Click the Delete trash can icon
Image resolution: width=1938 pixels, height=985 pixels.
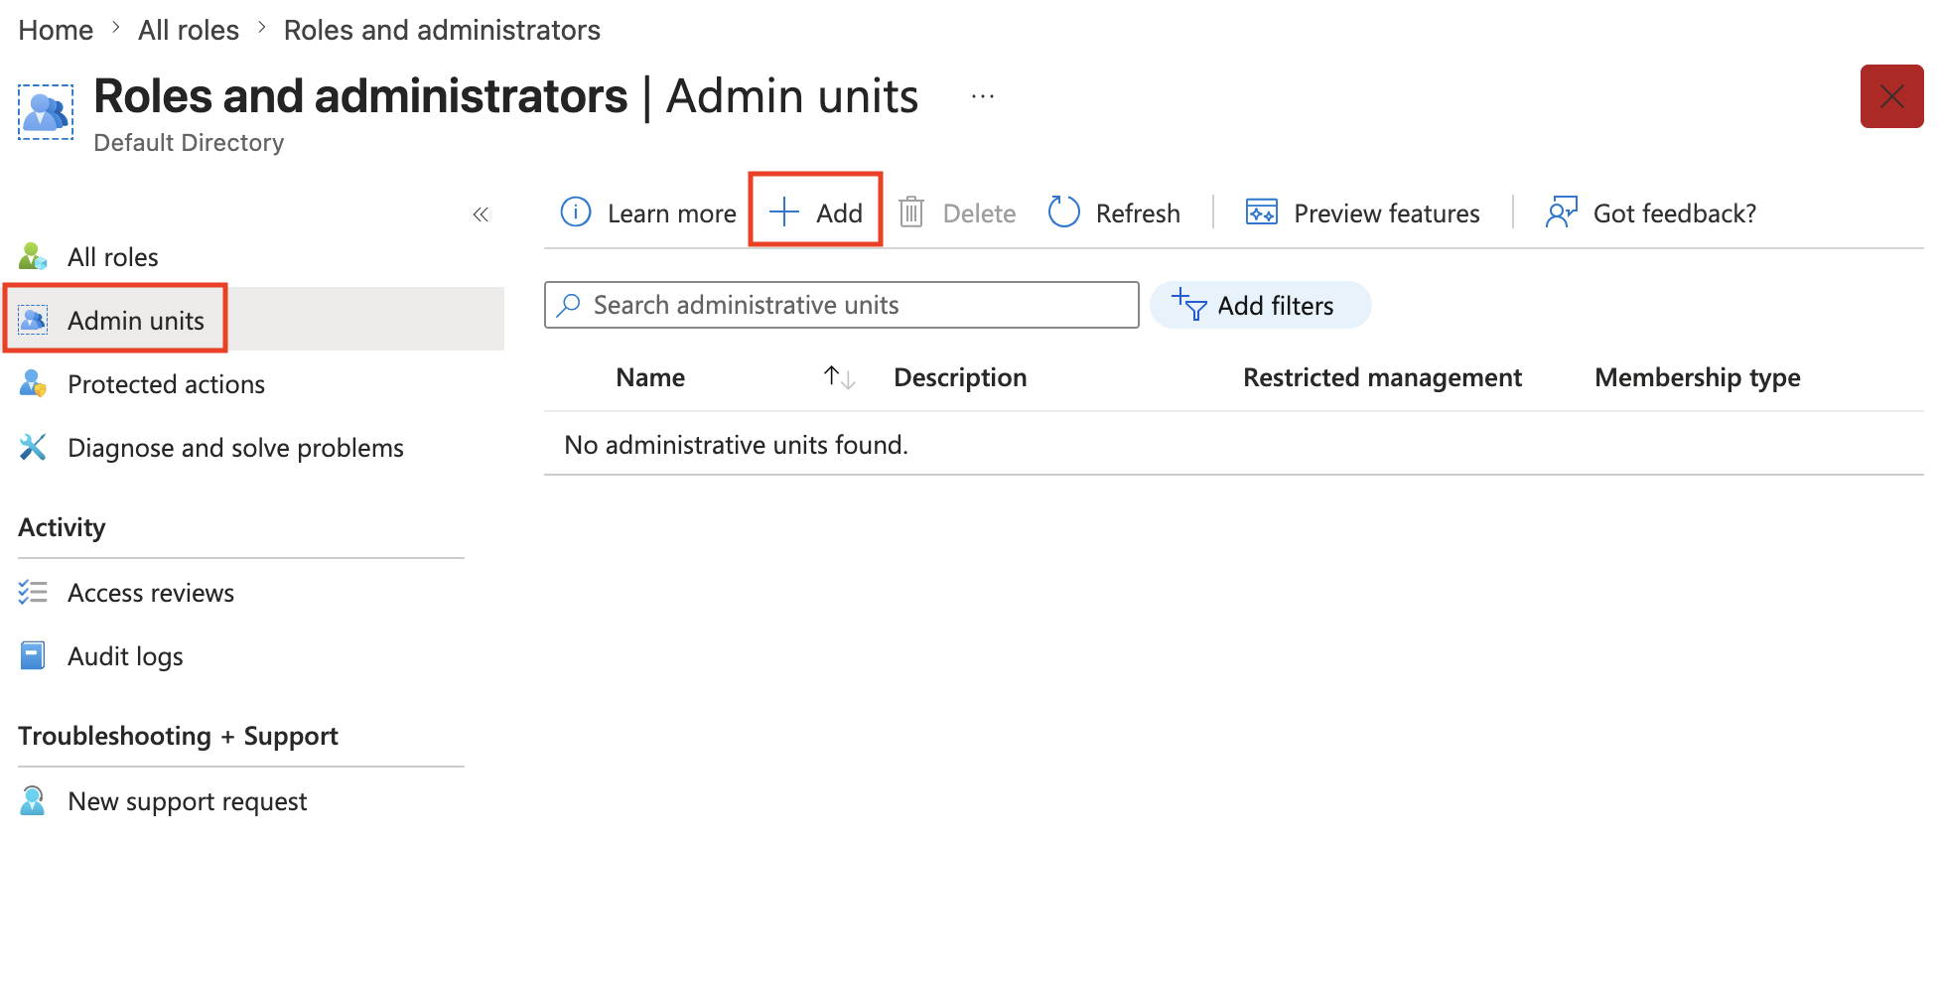click(911, 212)
